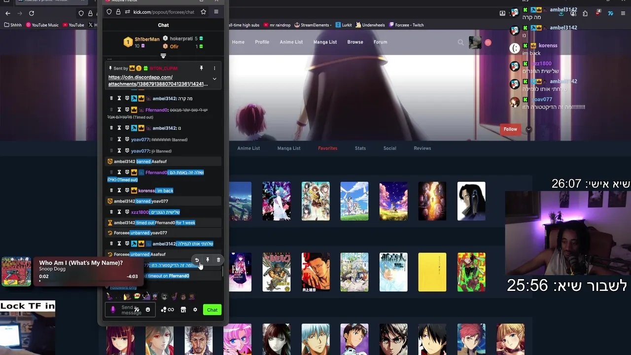Open username xzz1800 in chat
The height and width of the screenshot is (355, 631).
point(140,212)
